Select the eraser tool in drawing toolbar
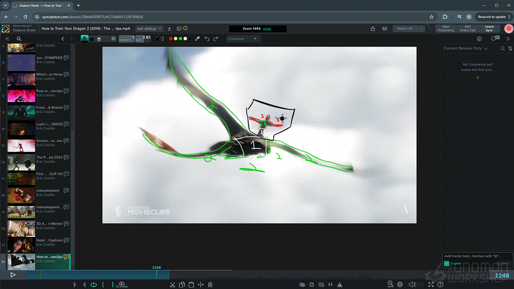The width and height of the screenshot is (514, 289). click(99, 39)
